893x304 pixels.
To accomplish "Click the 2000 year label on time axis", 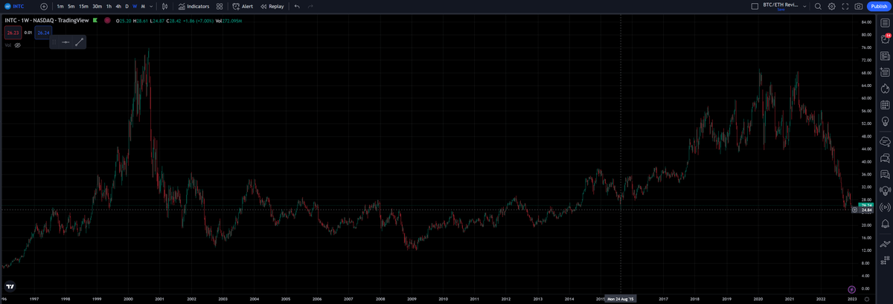I will [128, 299].
